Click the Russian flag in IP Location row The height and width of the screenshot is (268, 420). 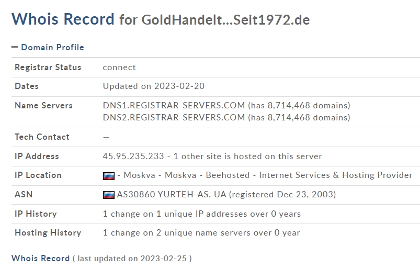click(108, 176)
